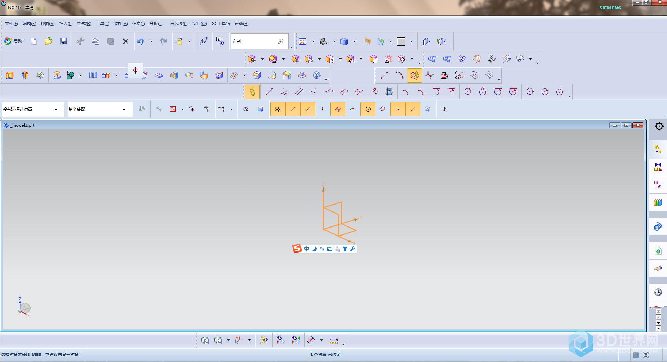Toggle Arc Center snap
Screen dimensions: 667x362
pos(368,109)
